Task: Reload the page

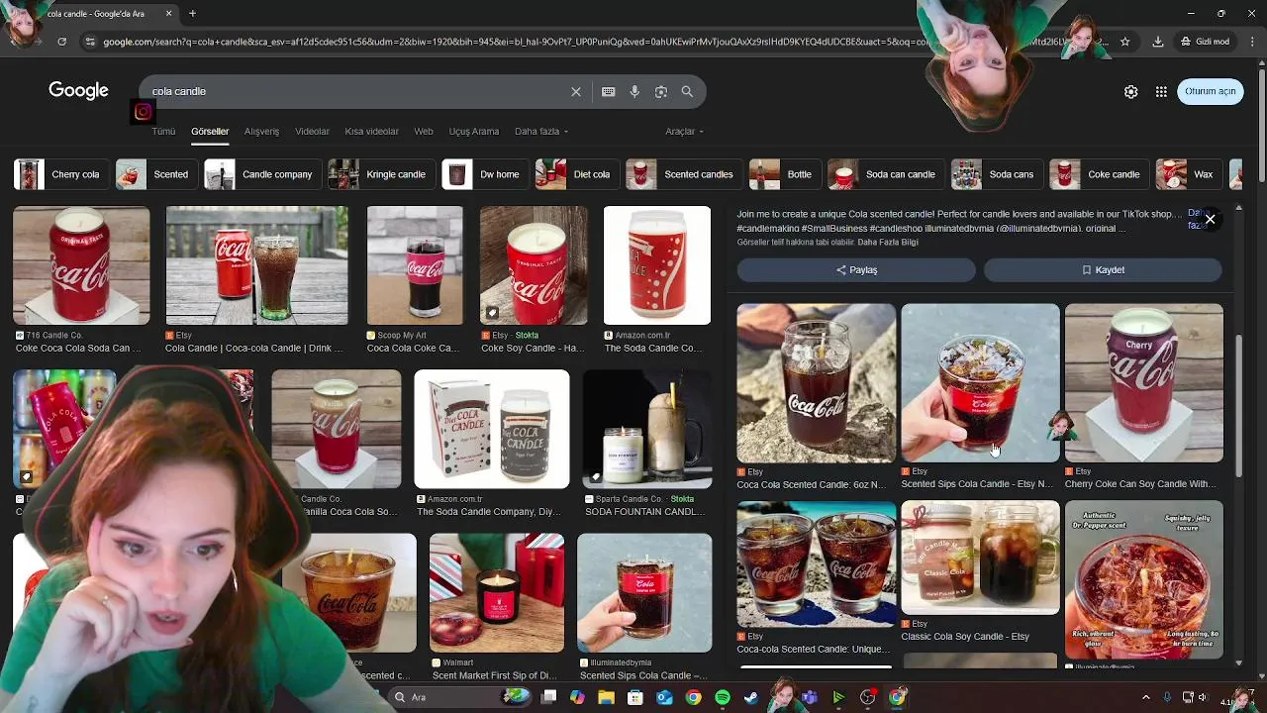Action: click(61, 42)
